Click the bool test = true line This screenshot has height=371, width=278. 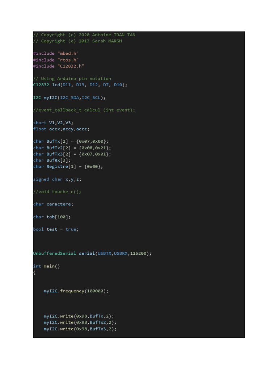[x=56, y=229]
